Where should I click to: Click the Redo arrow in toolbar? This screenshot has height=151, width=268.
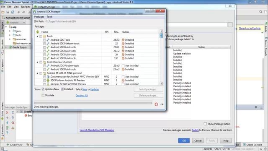click(23, 12)
